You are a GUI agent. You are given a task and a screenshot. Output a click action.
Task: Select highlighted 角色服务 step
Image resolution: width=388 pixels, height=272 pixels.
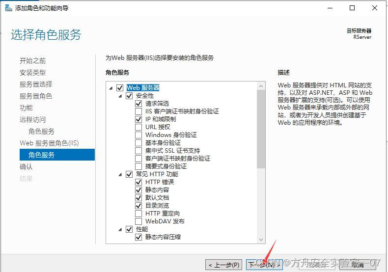(x=57, y=155)
